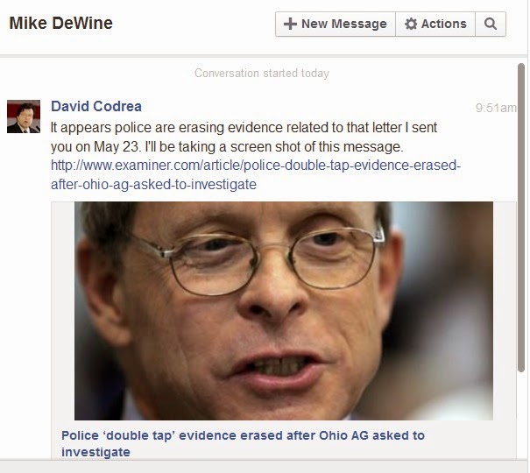The width and height of the screenshot is (530, 473).
Task: Start a New Message
Action: point(336,24)
